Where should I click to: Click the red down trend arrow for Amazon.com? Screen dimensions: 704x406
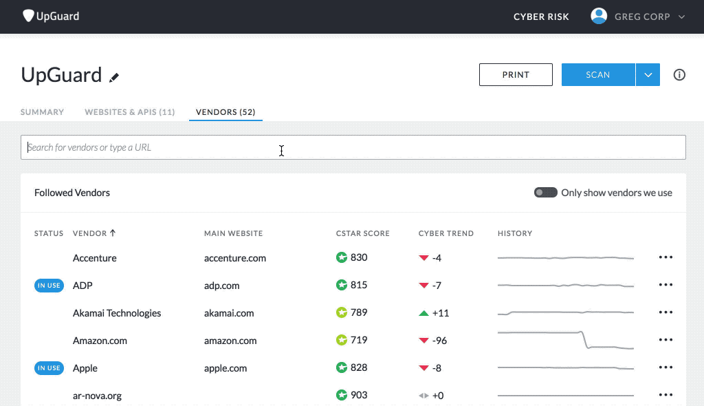(x=423, y=341)
